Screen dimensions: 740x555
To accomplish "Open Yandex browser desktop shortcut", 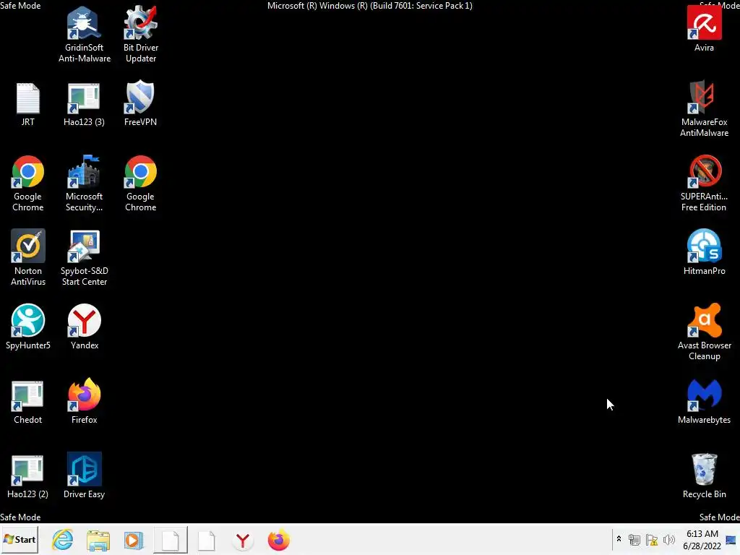I will [84, 327].
